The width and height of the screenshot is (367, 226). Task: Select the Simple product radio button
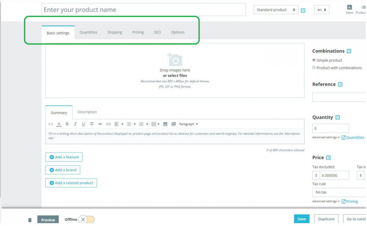coord(314,60)
